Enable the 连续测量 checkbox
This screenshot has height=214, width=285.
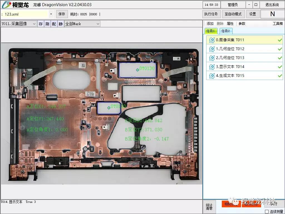click(267, 211)
